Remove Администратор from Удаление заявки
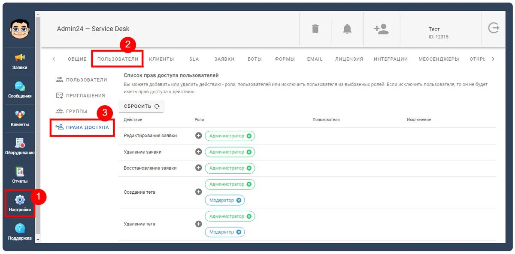515x254 pixels. pos(249,152)
